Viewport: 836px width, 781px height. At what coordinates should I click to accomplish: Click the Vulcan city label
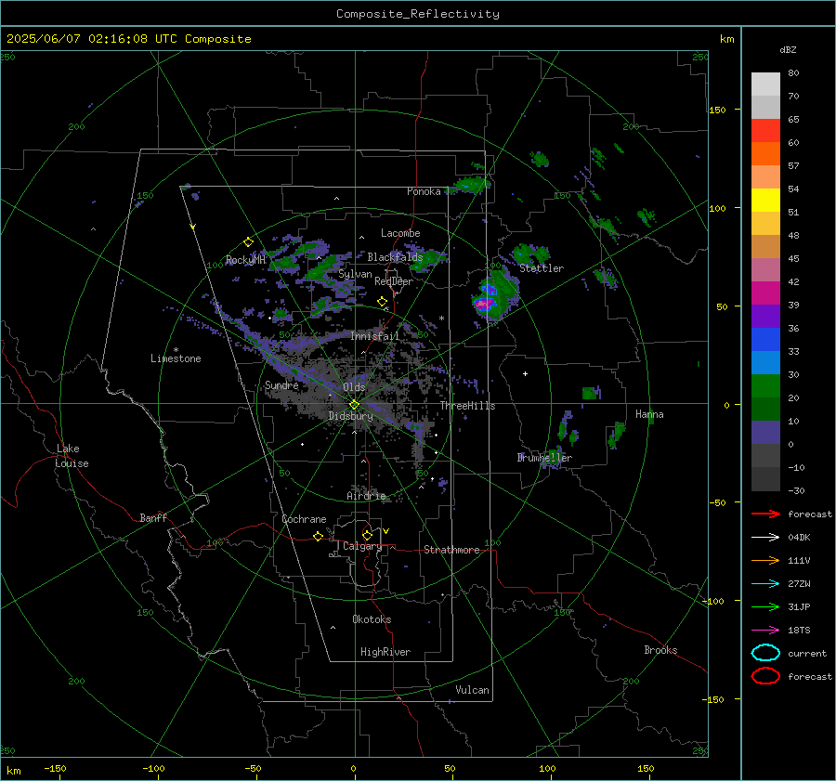point(472,690)
